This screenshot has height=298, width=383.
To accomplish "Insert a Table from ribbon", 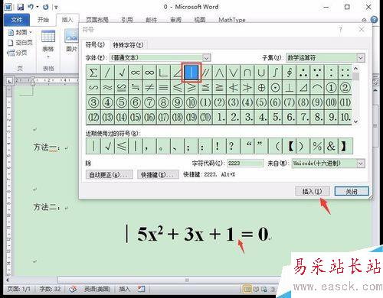I will pyautogui.click(x=48, y=40).
